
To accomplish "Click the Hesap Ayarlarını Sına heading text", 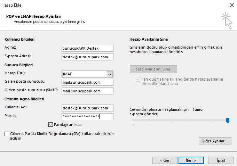I will [149, 39].
